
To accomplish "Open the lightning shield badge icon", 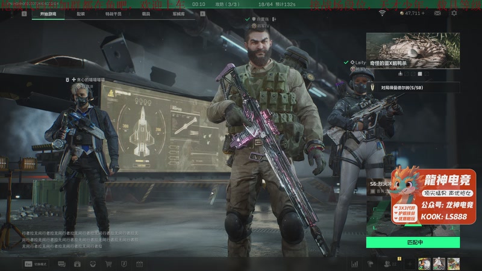I will [124, 264].
